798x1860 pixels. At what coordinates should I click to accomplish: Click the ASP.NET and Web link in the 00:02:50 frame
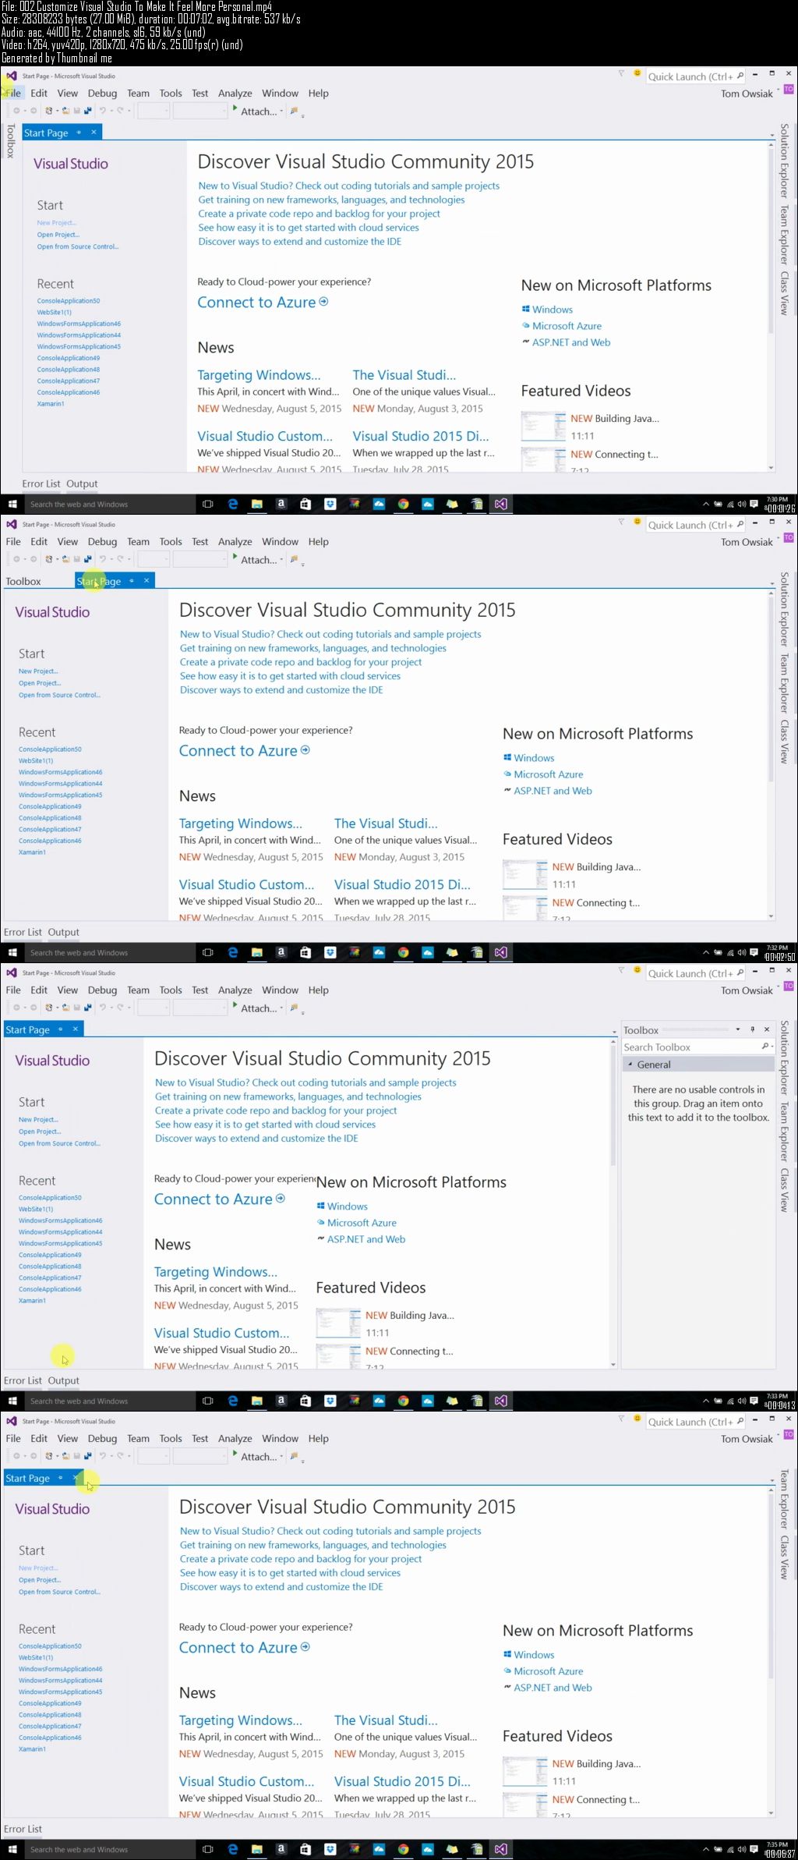pyautogui.click(x=553, y=790)
